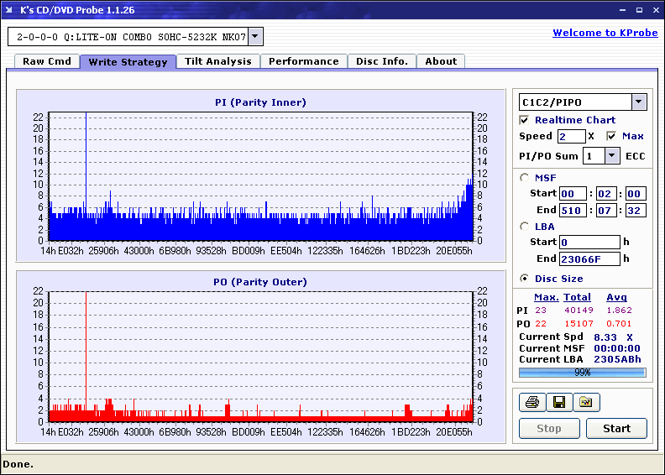Open the Disc Info. tab
Image resolution: width=665 pixels, height=475 pixels.
pos(382,61)
